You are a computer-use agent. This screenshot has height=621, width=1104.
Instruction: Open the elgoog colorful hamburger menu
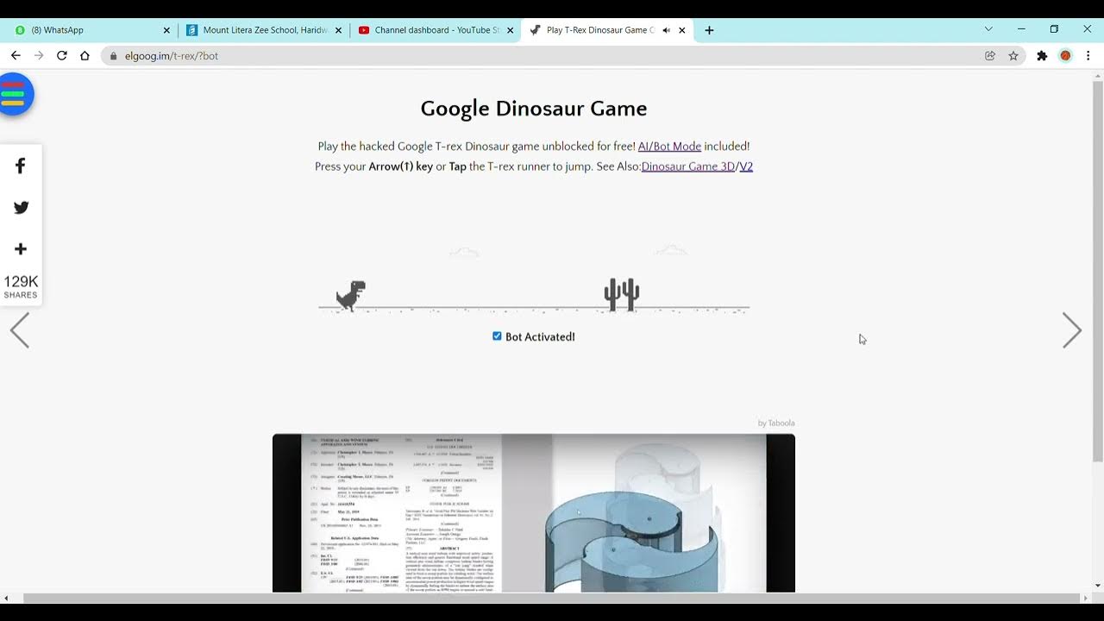(14, 94)
